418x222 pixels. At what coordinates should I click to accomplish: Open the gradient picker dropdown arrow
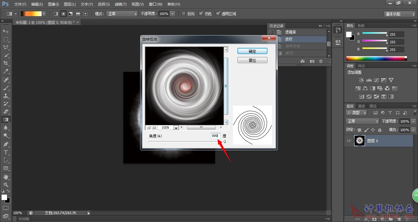pos(44,14)
